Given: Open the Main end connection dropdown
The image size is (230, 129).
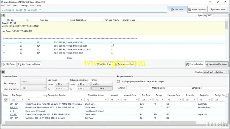Looking at the screenshot, I should click(33, 88).
